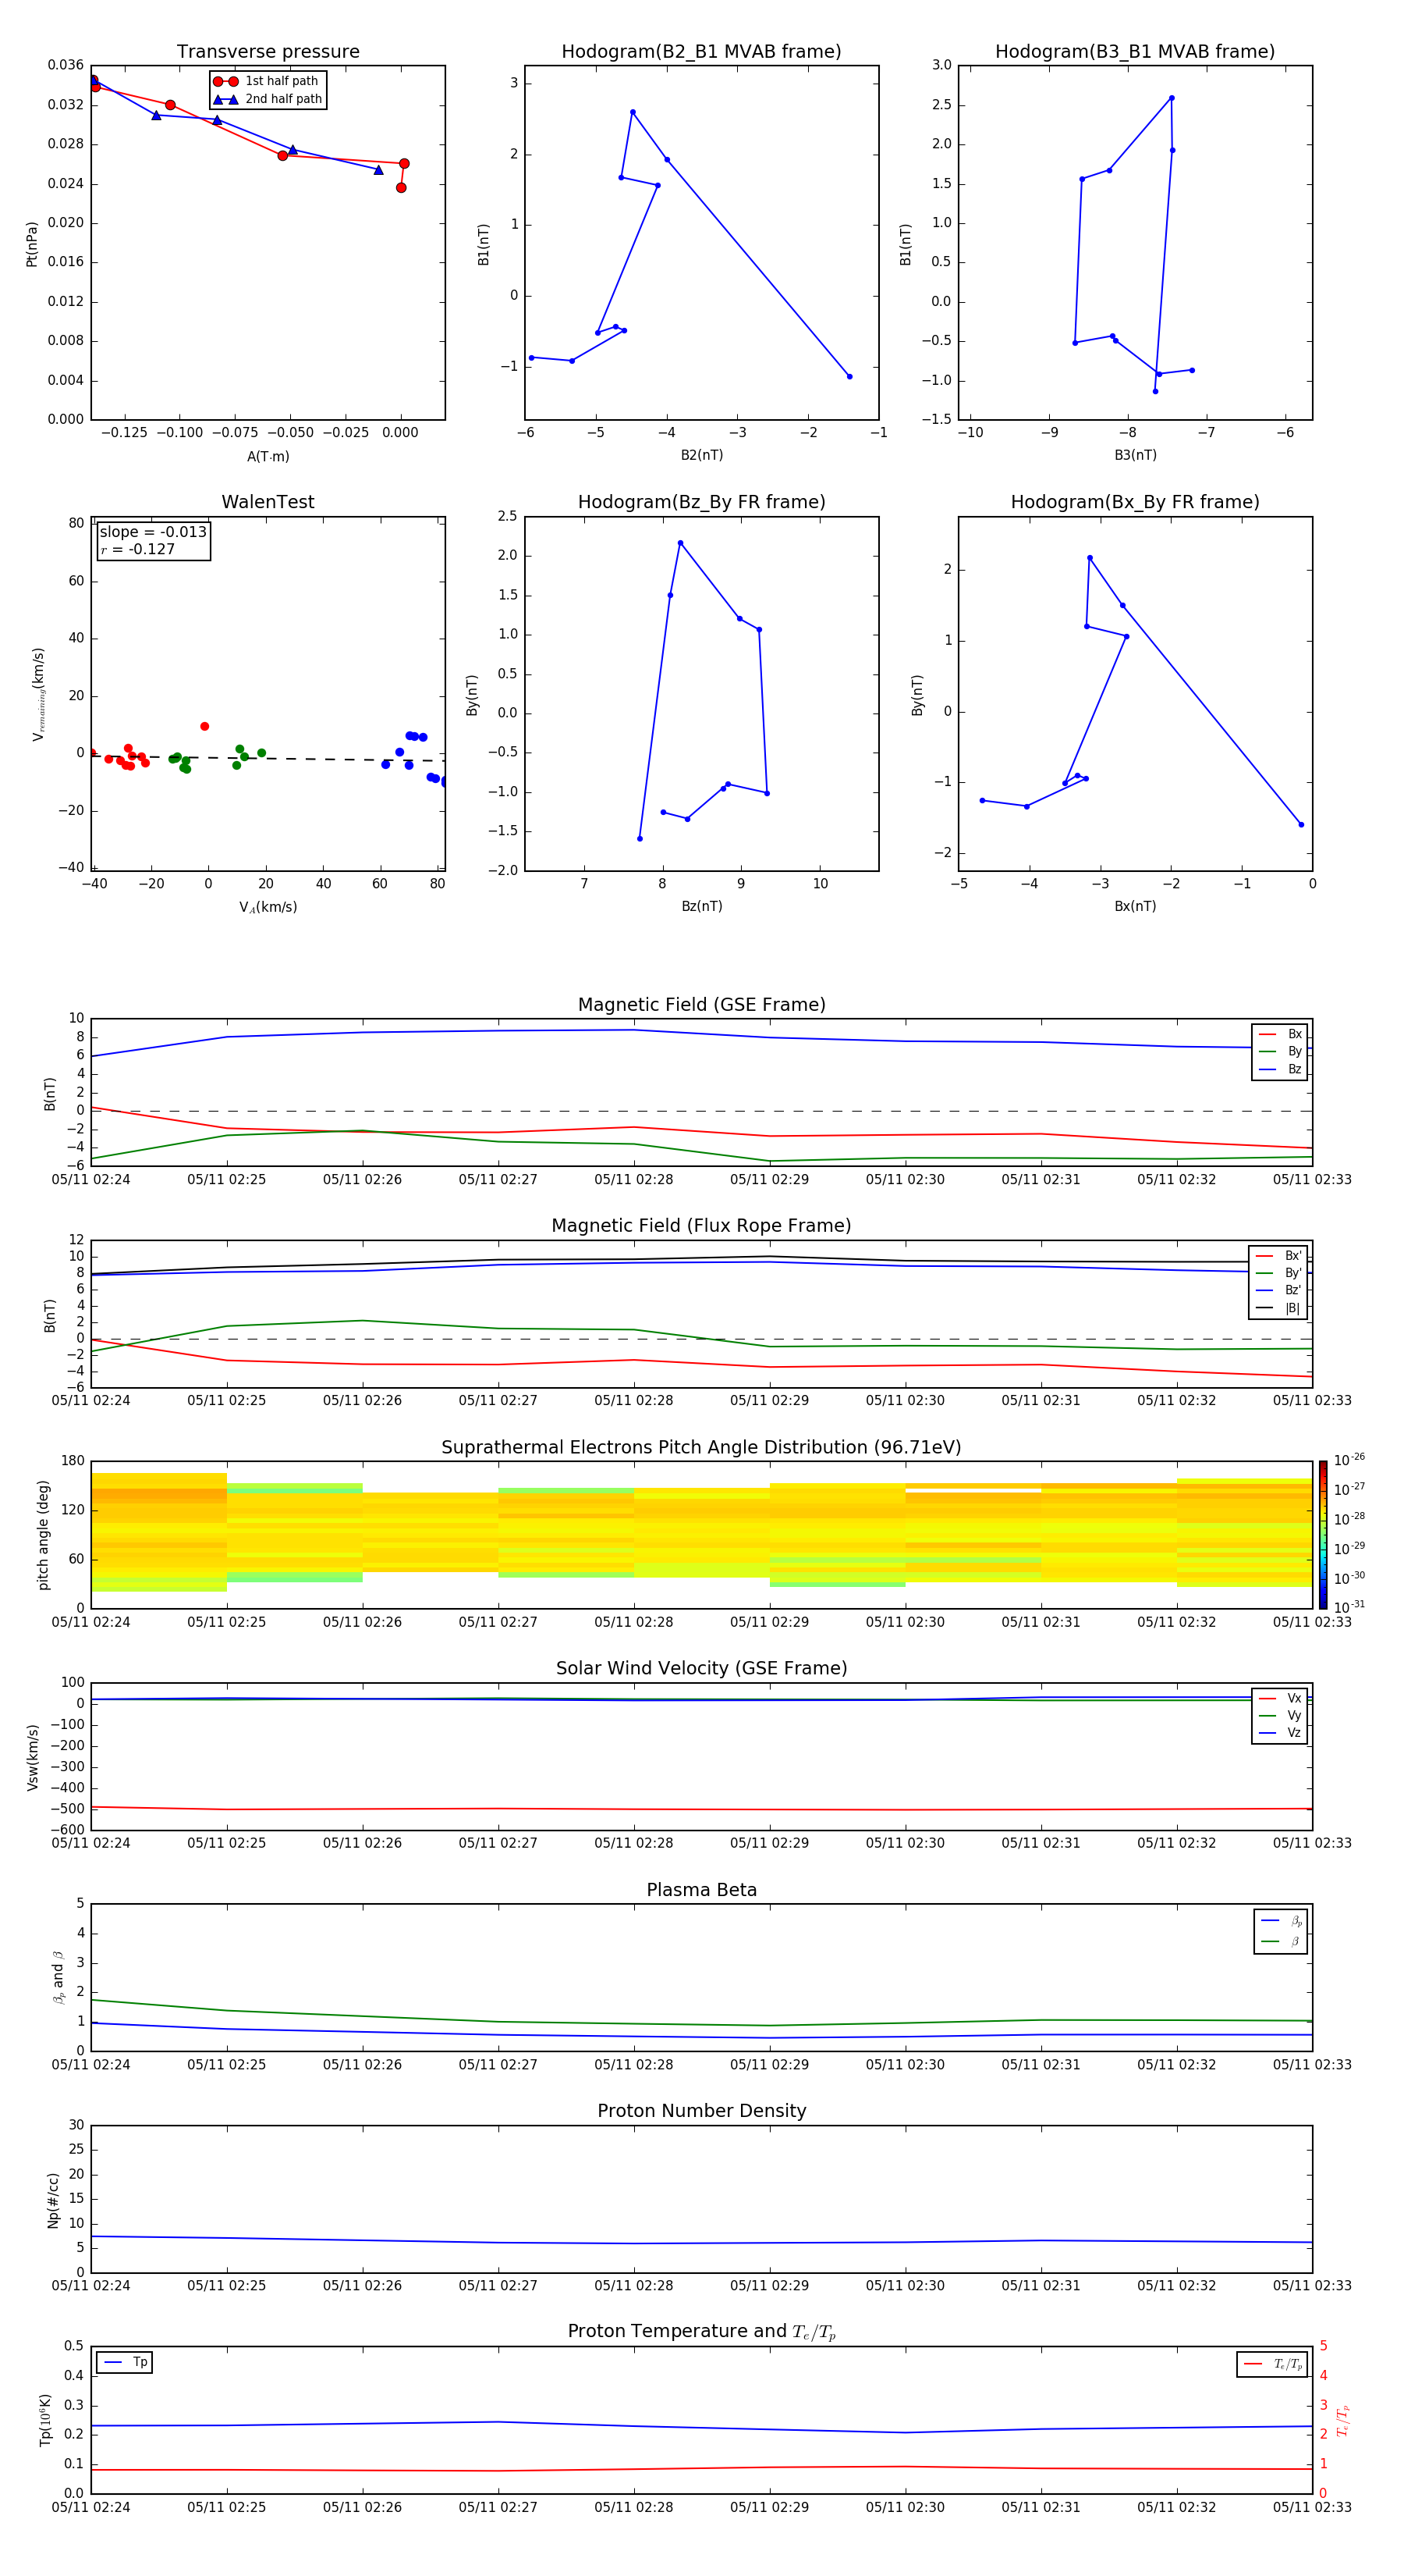The width and height of the screenshot is (1404, 2576).
Task: Click the 'A(T·m)' axis label
Action: [268, 456]
